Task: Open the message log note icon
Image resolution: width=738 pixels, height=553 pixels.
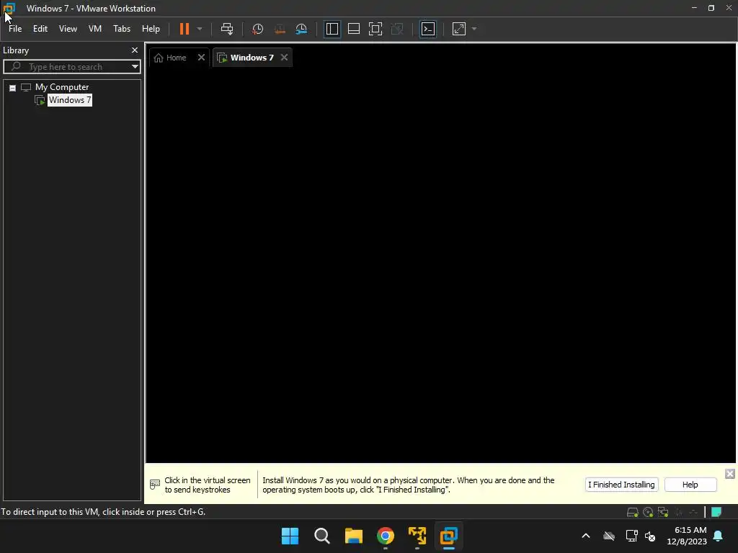Action: click(x=716, y=512)
